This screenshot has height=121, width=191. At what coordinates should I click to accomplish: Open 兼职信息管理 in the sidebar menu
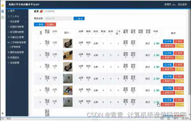coord(17,52)
